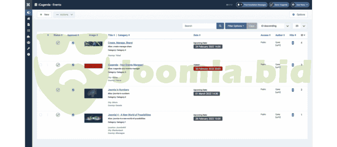The height and width of the screenshot is (147, 337).
Task: Select checkbox for iCagenda Your Events Manager
Action: click(x=40, y=65)
